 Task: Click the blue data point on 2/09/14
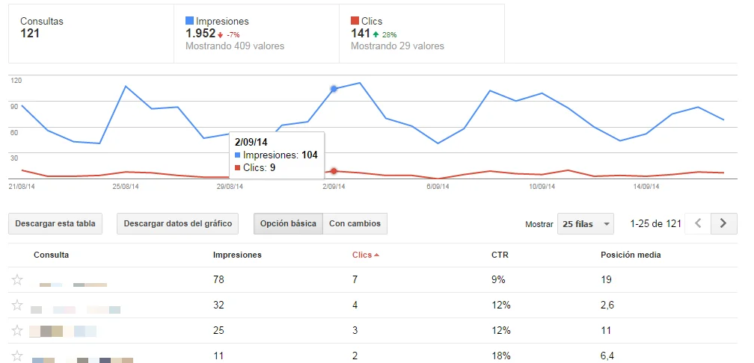pyautogui.click(x=334, y=89)
